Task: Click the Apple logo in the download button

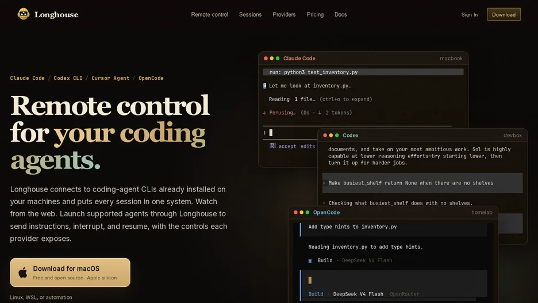Action: 22,273
